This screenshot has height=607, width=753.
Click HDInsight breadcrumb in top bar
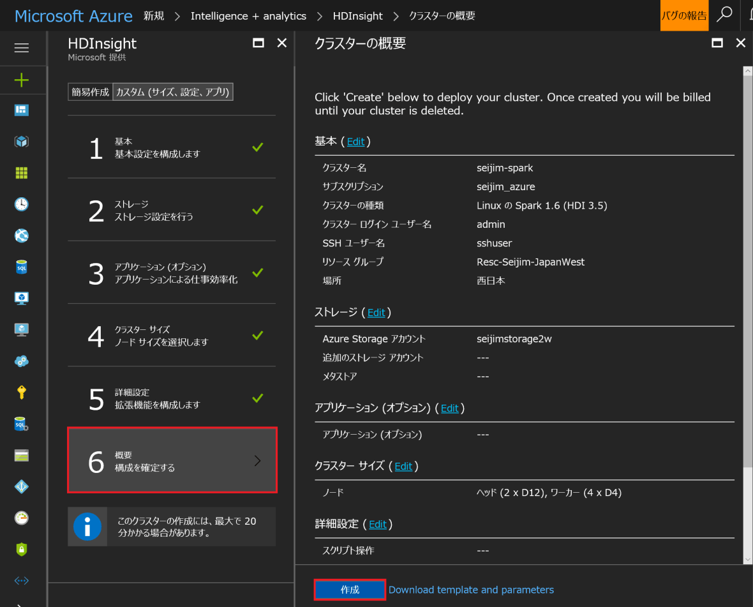(357, 16)
